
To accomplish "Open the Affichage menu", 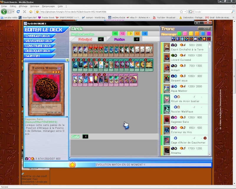I will [x=23, y=6].
